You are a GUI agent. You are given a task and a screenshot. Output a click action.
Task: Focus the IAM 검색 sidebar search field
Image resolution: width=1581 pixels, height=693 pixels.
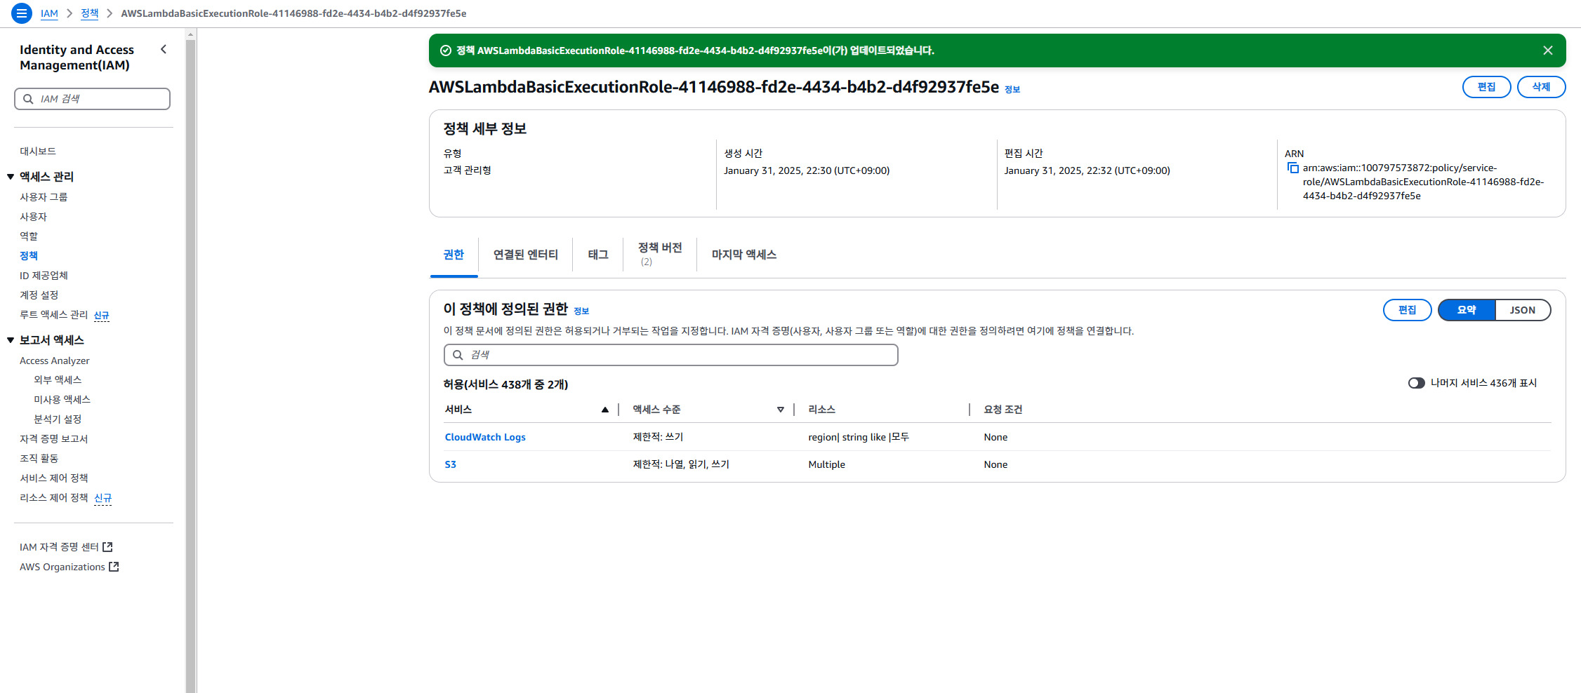coord(92,99)
